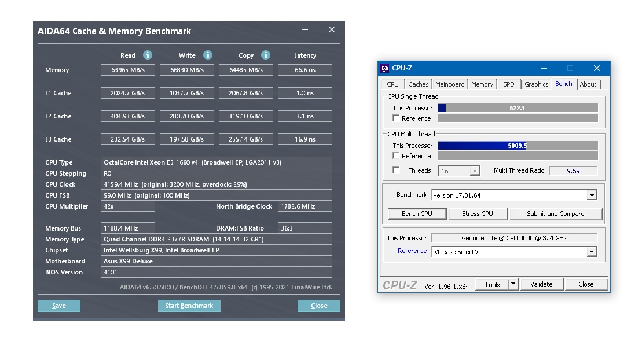631x342 pixels.
Task: Click the CPU-Z app icon in the title bar
Action: pos(384,68)
